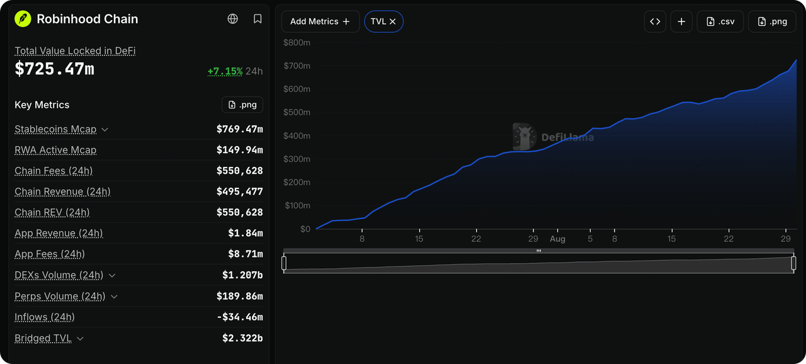Download the chart as .png

773,21
